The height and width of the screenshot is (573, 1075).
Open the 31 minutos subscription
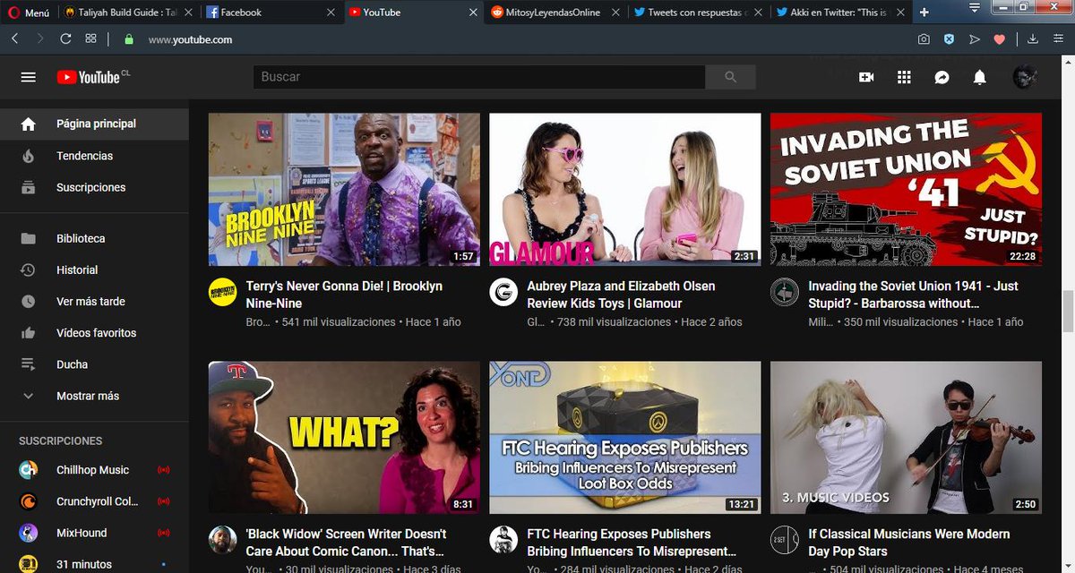pos(94,564)
